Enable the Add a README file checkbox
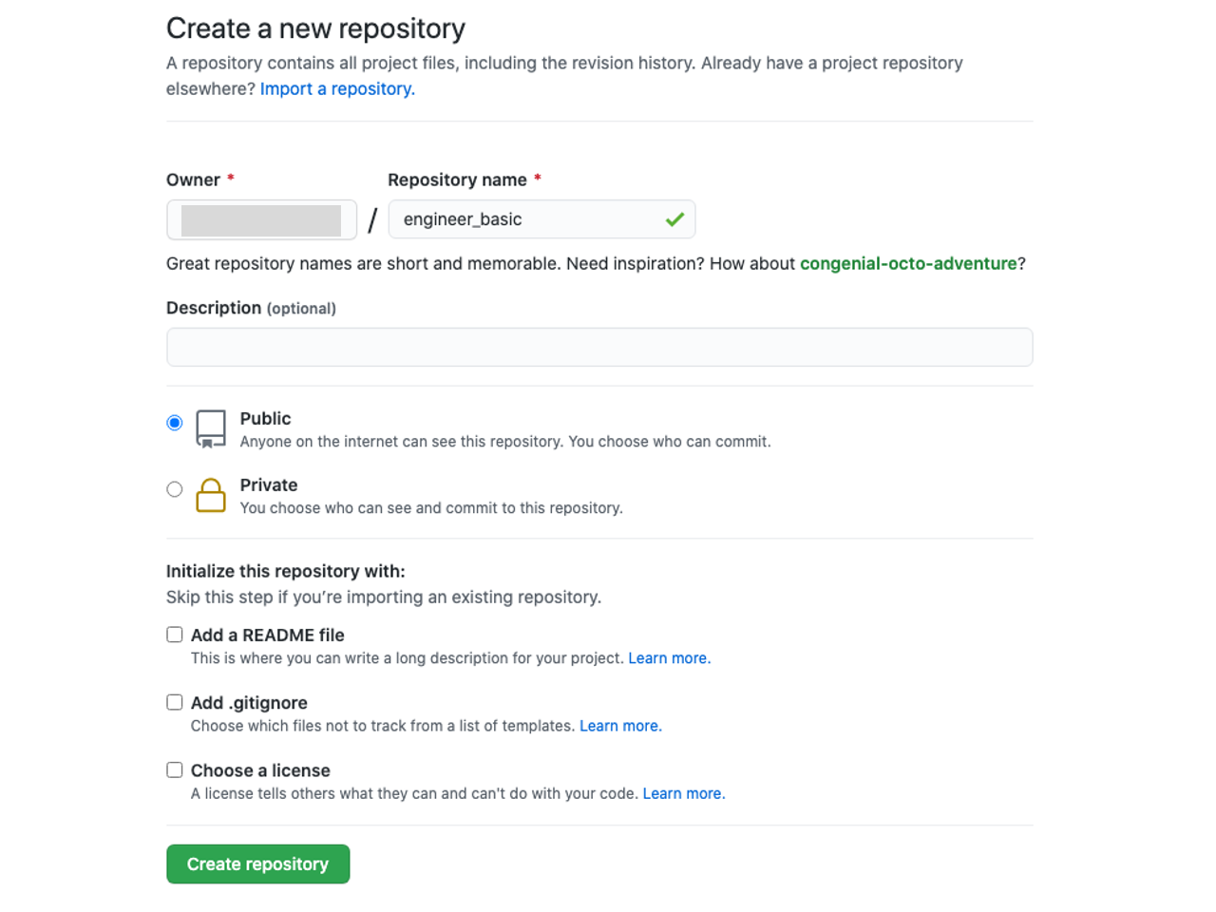This screenshot has width=1216, height=912. (x=175, y=635)
